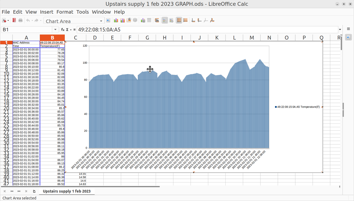Expand the Save button dropdown arrow
This screenshot has width=354, height=201.
tap(8, 20)
